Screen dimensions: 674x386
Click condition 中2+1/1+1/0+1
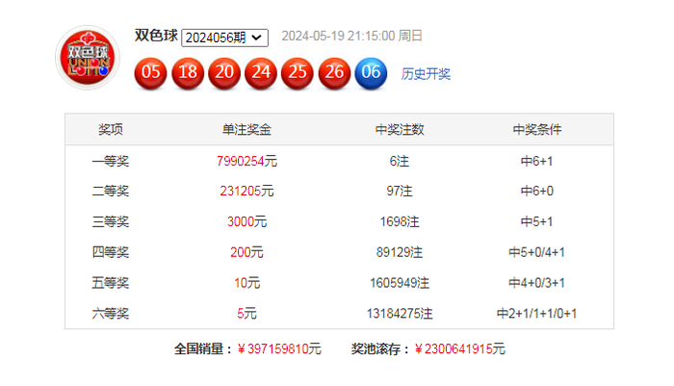(537, 314)
